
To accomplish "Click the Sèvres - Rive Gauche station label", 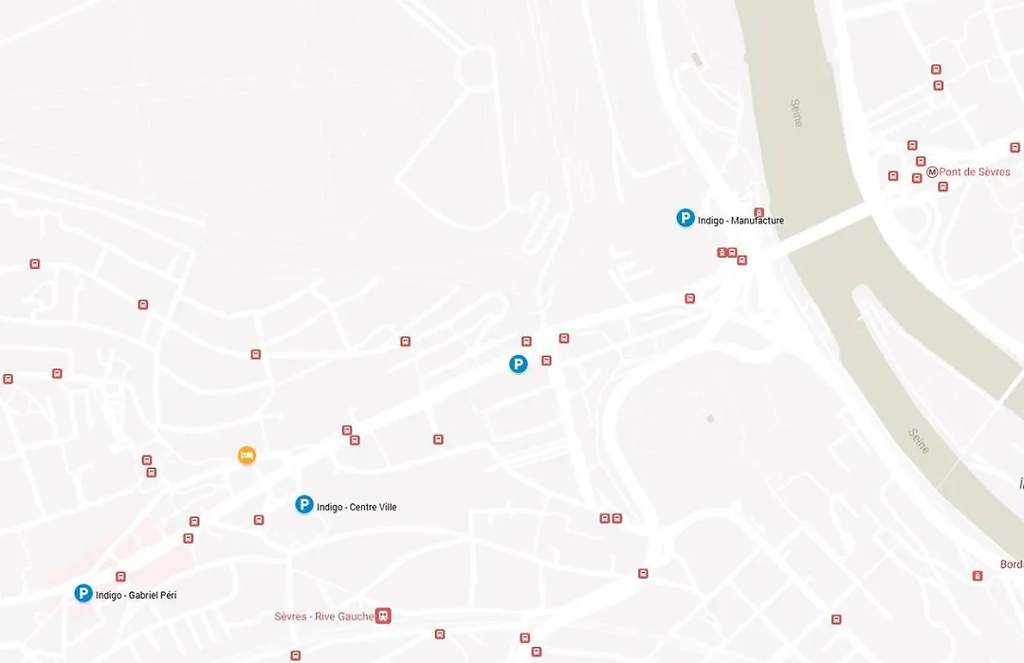I will point(324,616).
